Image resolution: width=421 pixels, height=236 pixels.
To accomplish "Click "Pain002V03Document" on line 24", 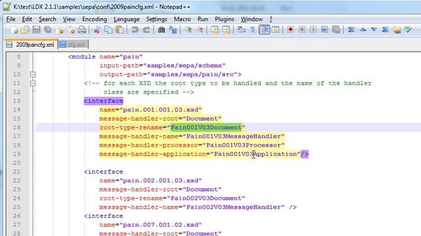I will 206,198.
